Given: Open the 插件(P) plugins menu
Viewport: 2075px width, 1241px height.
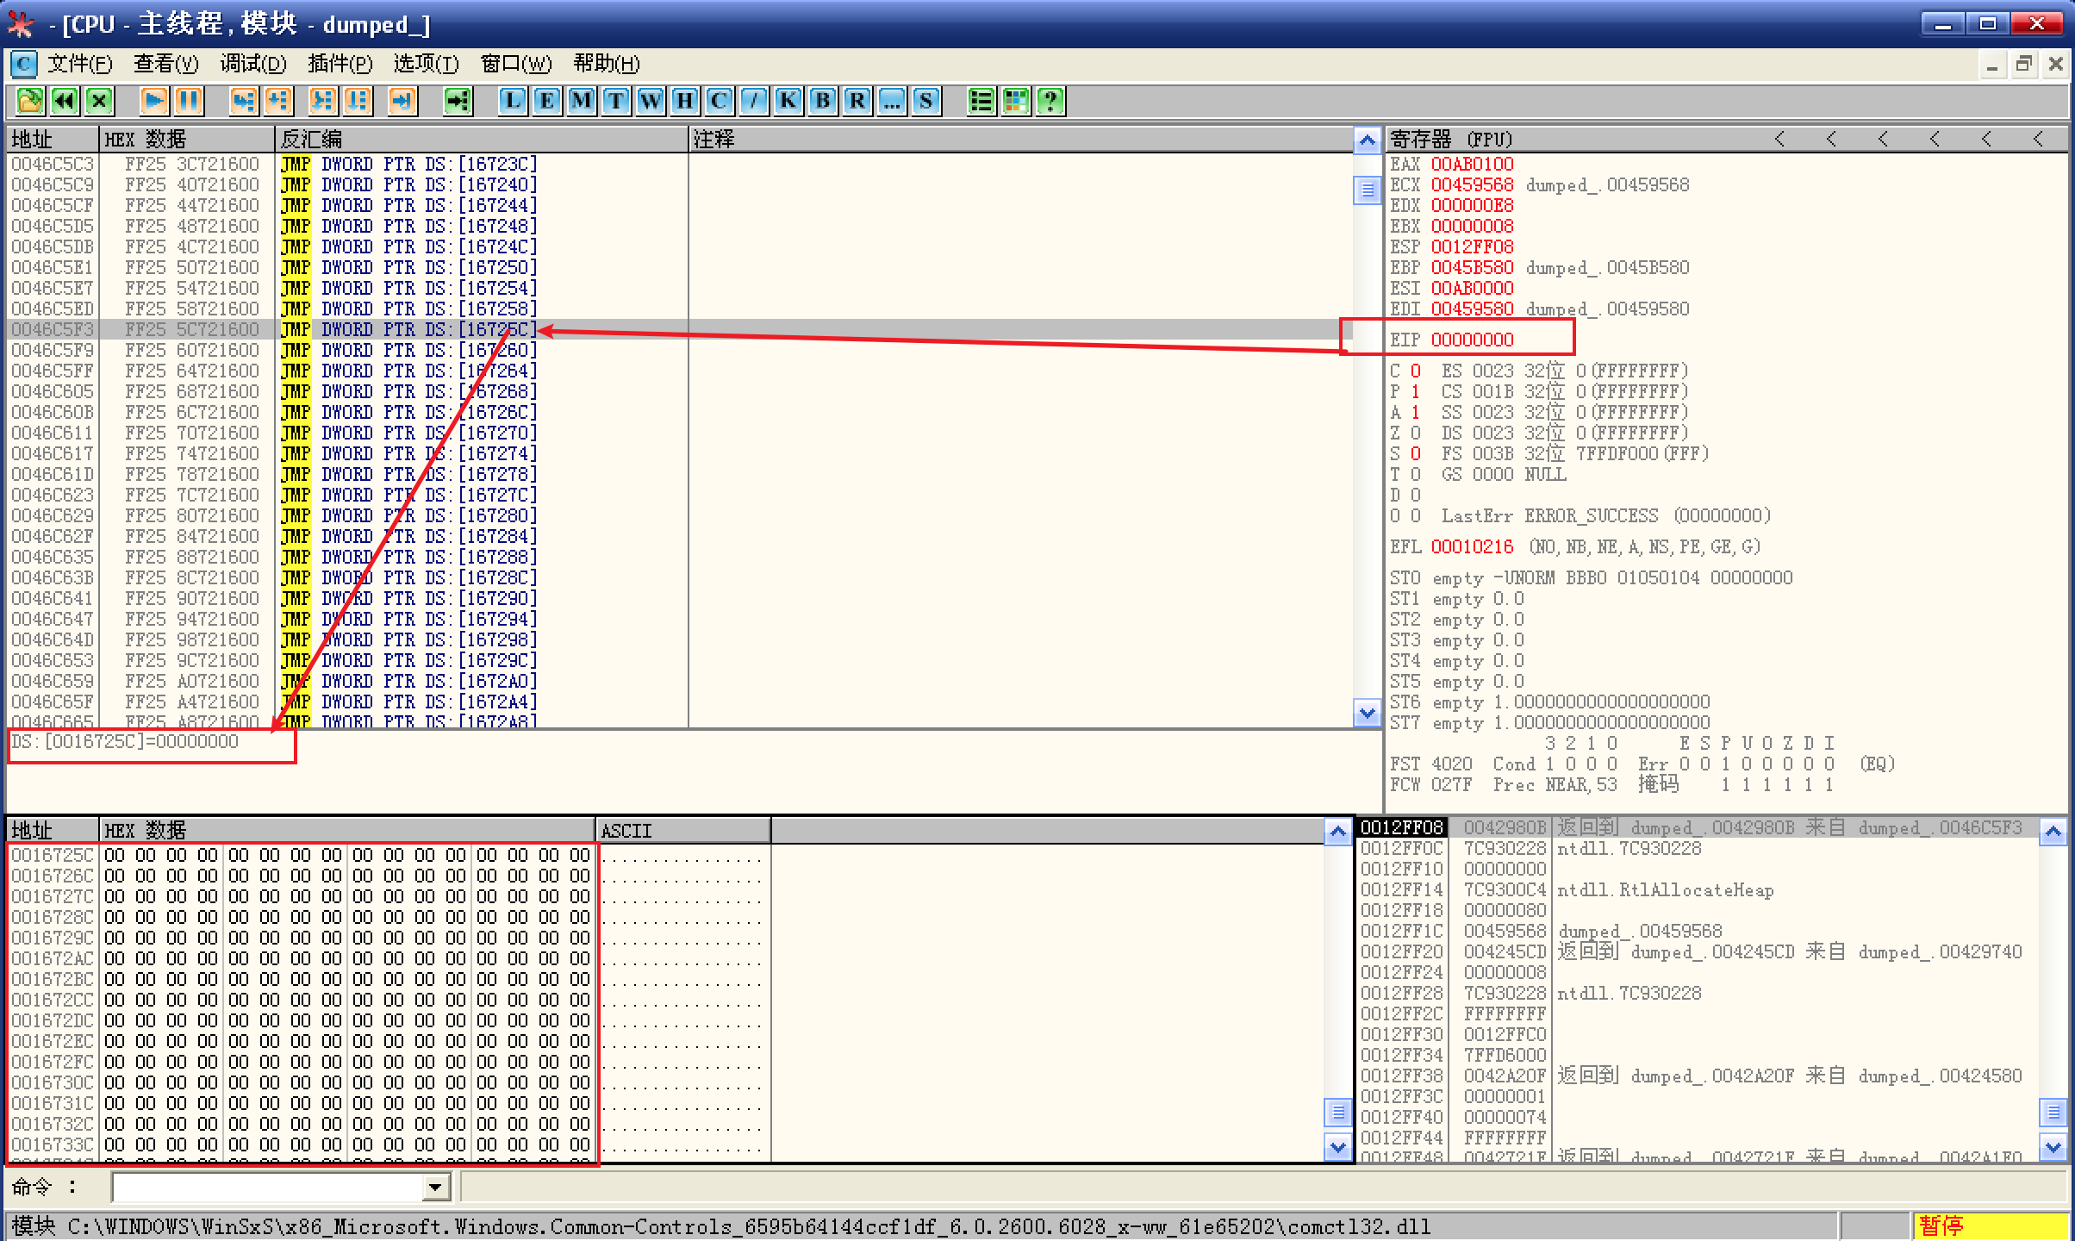Looking at the screenshot, I should point(340,64).
